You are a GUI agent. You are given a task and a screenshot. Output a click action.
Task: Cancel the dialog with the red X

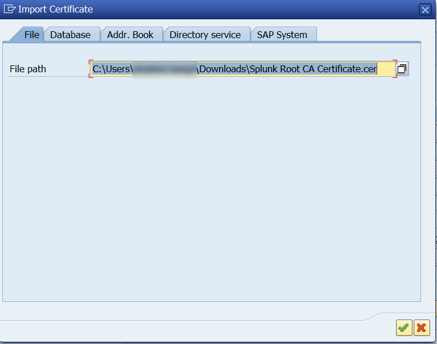pos(422,328)
